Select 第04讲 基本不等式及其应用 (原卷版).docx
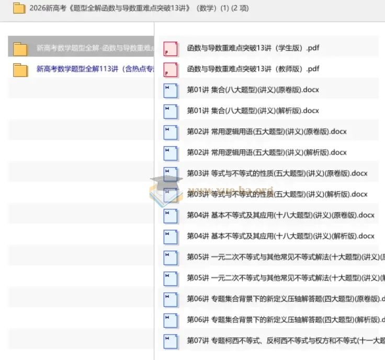The image size is (385, 360). click(x=281, y=215)
